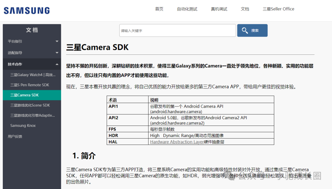Expand the 适配指导 arrow

pos(57,53)
